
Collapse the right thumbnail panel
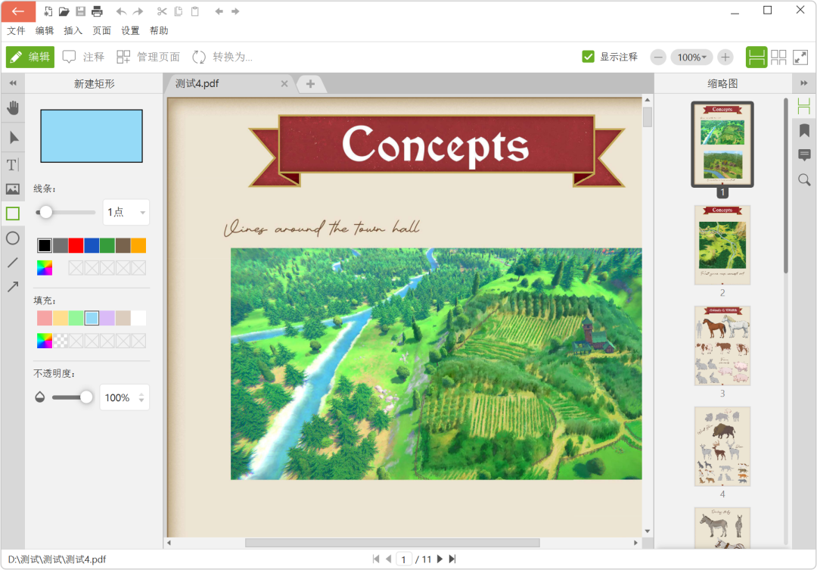[804, 83]
